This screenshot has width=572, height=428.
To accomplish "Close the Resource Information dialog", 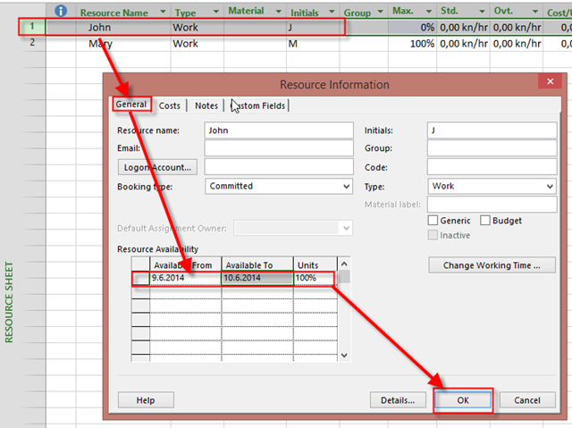I will pyautogui.click(x=549, y=83).
